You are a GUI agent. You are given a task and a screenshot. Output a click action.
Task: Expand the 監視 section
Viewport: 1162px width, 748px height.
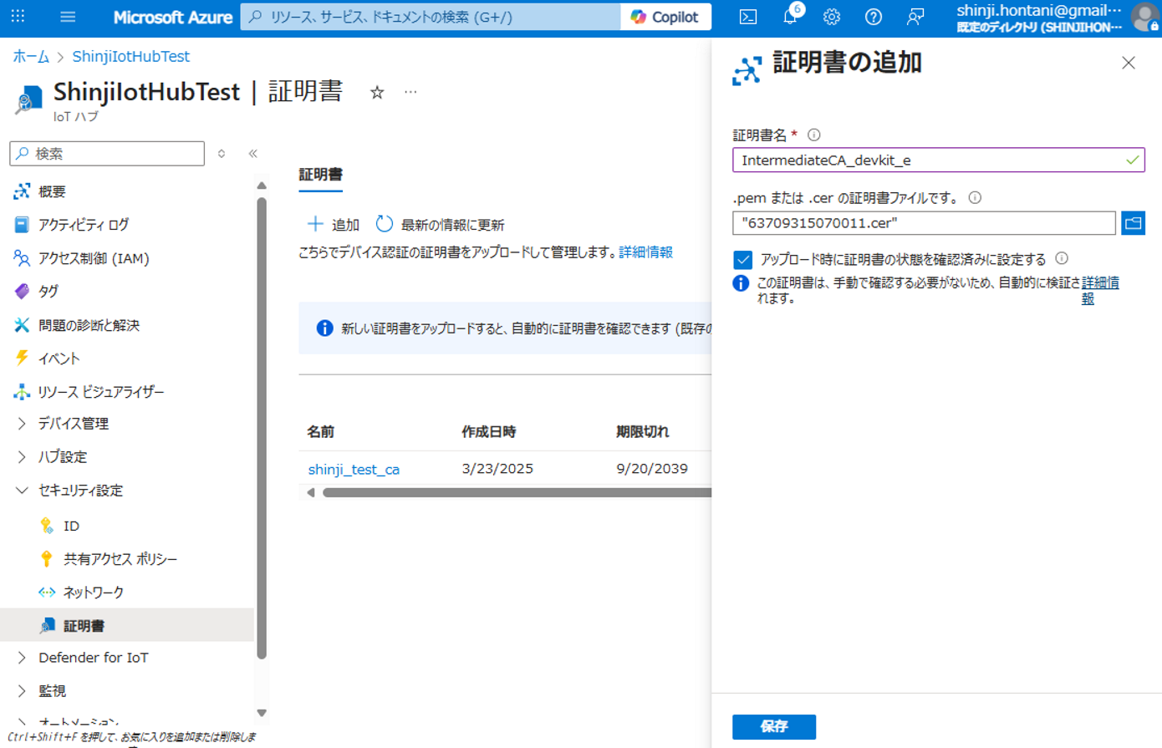22,691
